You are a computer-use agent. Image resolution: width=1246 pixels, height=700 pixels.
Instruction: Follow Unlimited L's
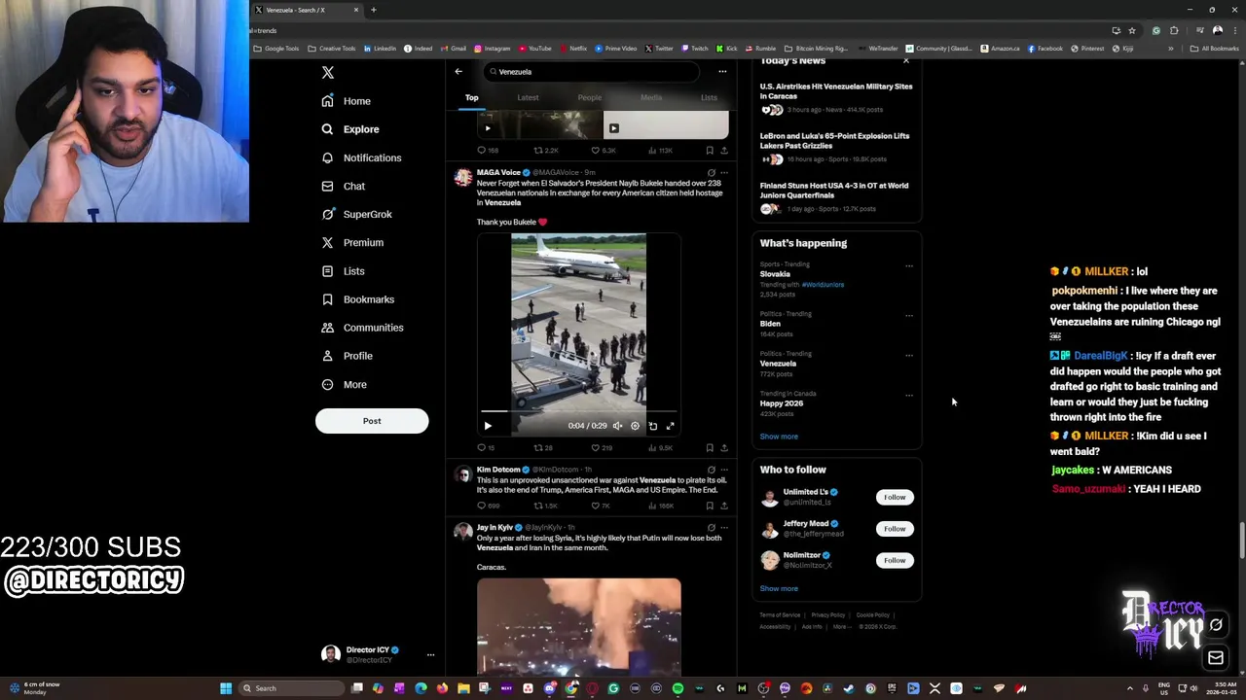point(895,497)
